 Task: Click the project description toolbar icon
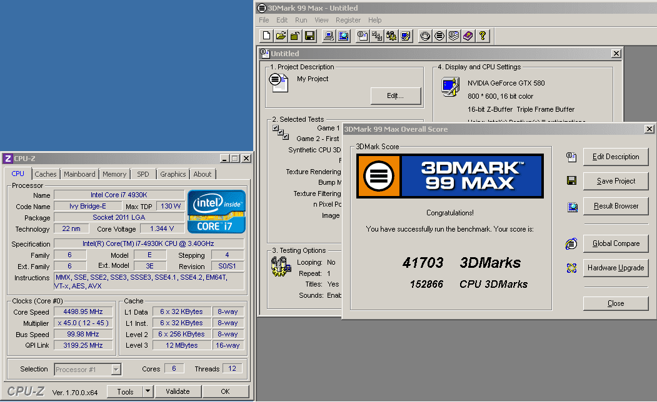click(363, 36)
